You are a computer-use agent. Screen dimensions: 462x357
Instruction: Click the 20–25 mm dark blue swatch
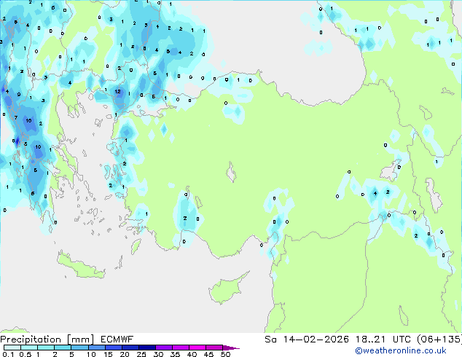click(x=130, y=348)
